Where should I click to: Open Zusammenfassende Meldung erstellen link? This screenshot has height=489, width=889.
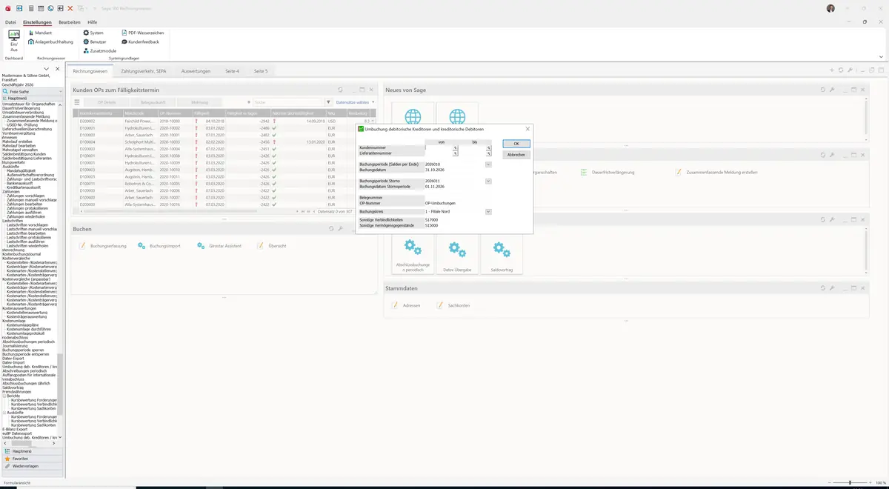(x=717, y=172)
